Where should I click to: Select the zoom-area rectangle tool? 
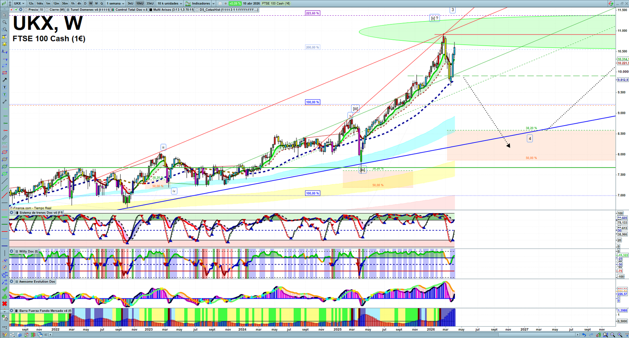[x=4, y=29]
